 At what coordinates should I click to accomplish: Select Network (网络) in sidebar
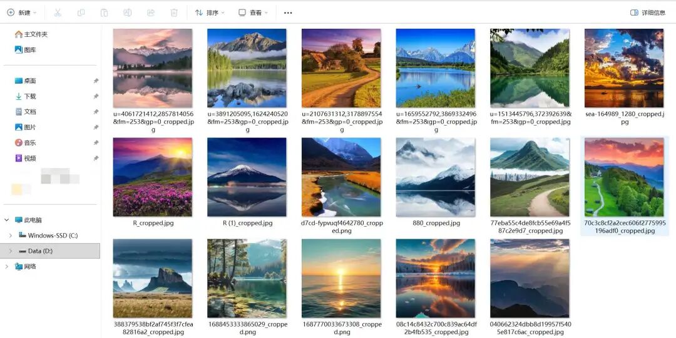coord(26,267)
